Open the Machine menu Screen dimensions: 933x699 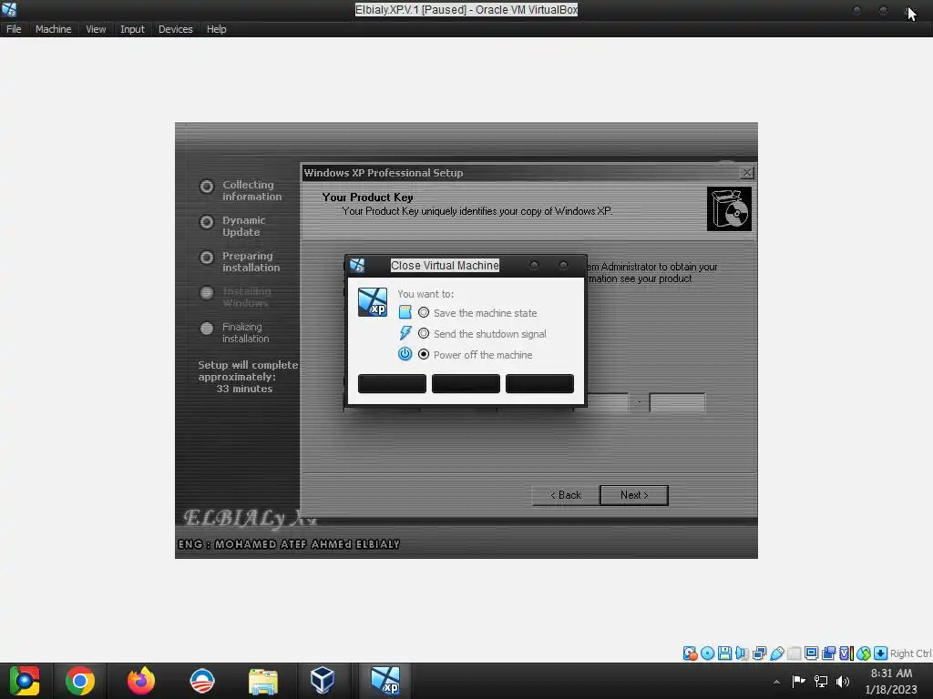point(53,29)
